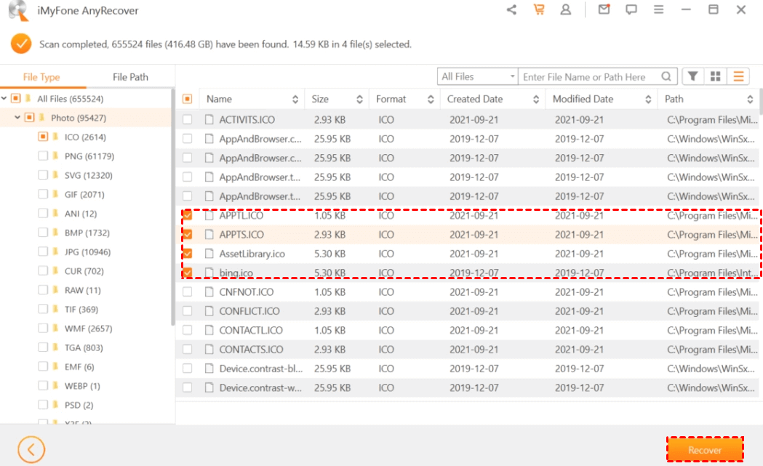Open the hamburger menu icon

[658, 9]
